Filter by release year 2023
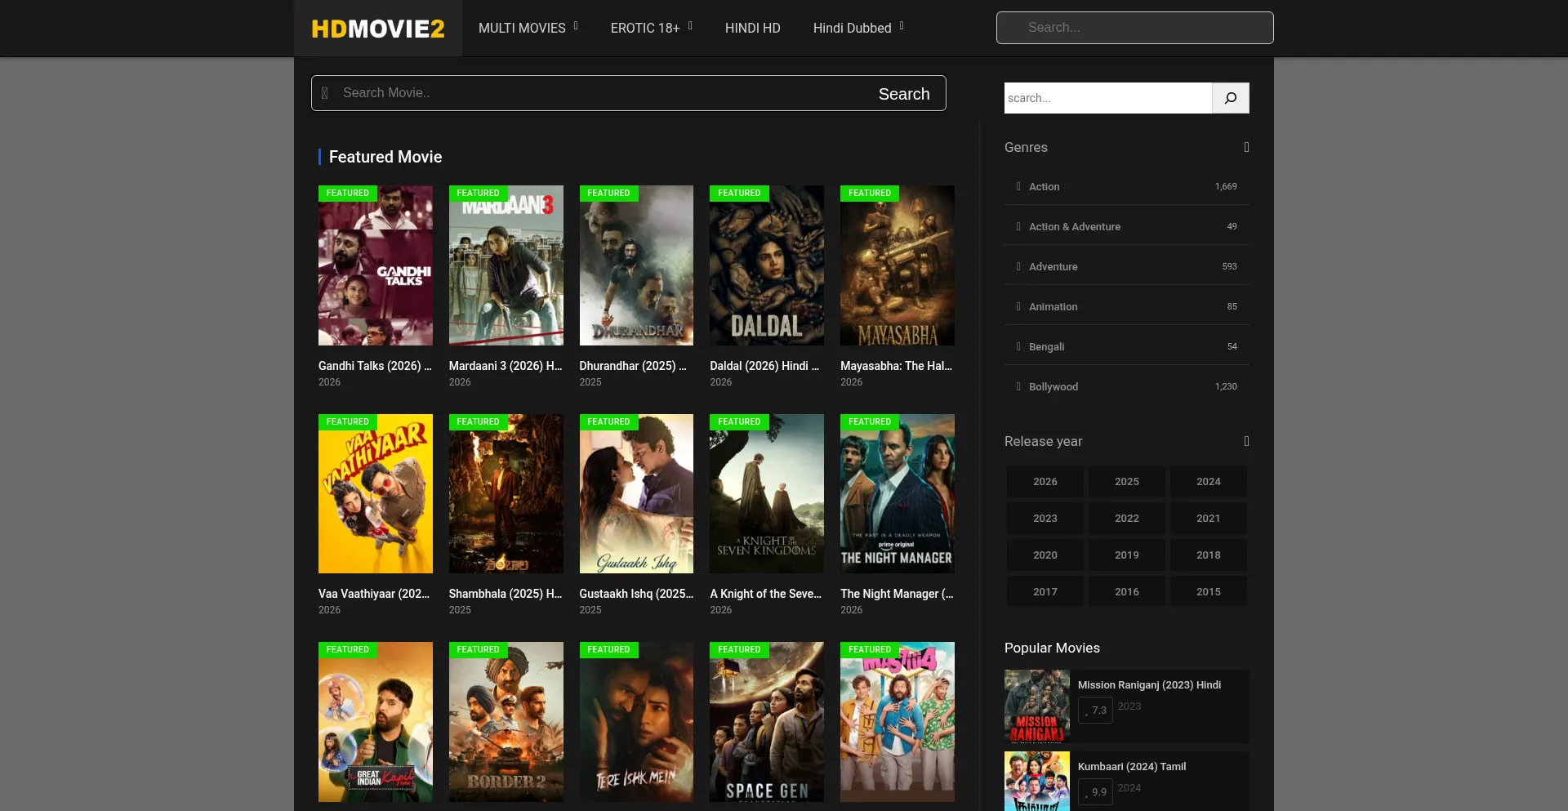 point(1045,519)
